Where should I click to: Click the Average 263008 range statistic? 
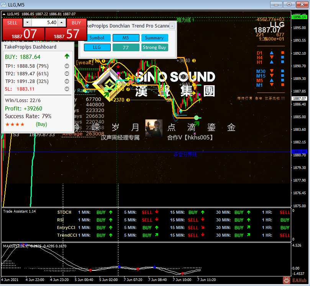tap(83, 134)
